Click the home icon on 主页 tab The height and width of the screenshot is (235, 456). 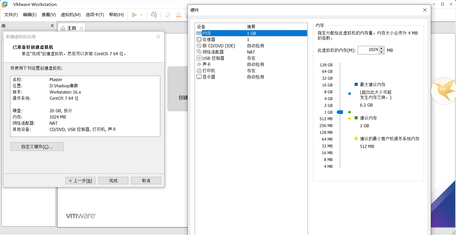tap(63, 28)
